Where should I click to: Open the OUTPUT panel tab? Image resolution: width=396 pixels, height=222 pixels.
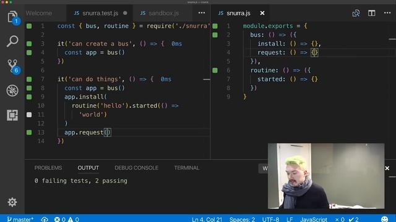tap(88, 168)
